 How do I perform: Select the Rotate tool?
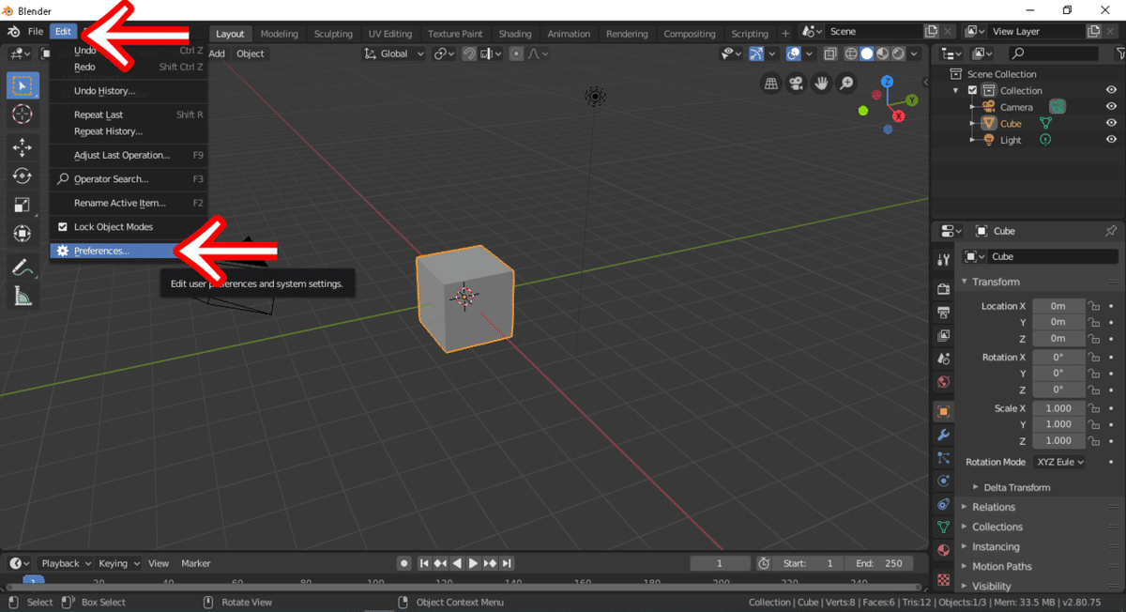coord(23,176)
